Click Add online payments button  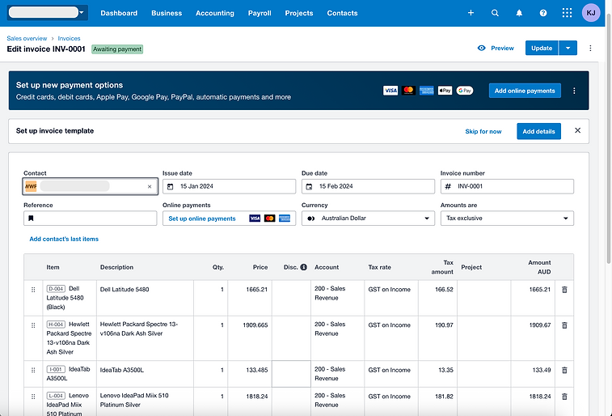[525, 91]
